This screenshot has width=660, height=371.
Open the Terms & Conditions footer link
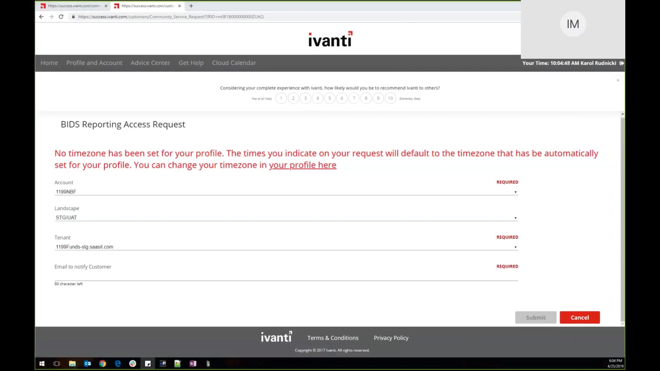(x=333, y=338)
